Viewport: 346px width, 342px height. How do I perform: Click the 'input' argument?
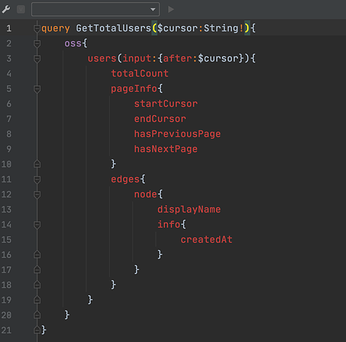click(137, 59)
